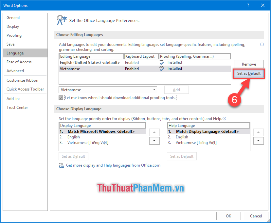Screen dimensions: 271x223
Task: Select English (United States) editing language row
Action: (145, 63)
